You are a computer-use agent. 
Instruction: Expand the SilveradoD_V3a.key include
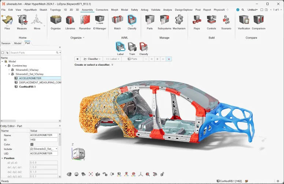pos(9,70)
